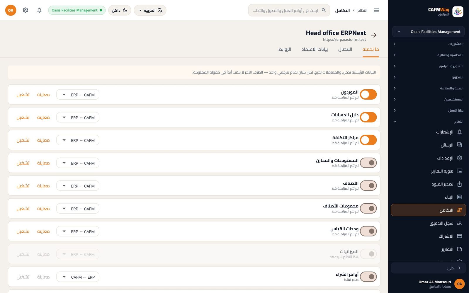Click تشغيل for مراكز التكلفة row
Image resolution: width=469 pixels, height=293 pixels.
[23, 140]
